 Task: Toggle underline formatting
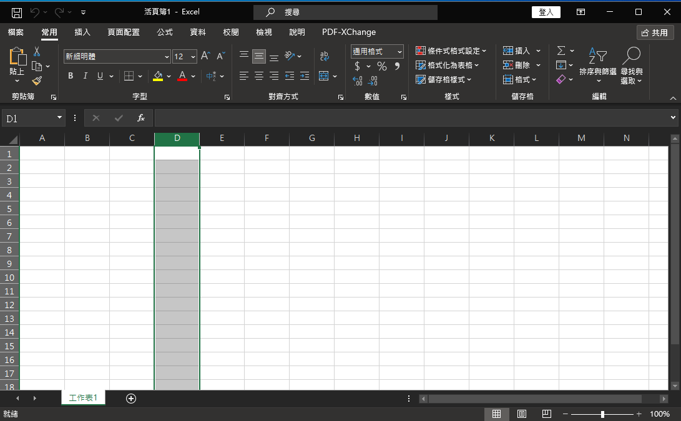pos(99,75)
